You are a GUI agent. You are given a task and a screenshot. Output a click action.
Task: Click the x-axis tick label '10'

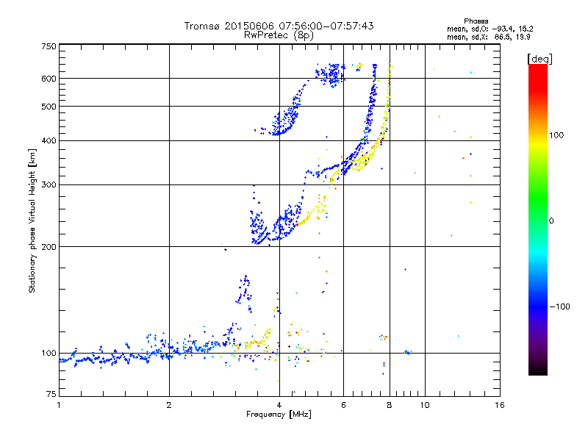point(425,405)
